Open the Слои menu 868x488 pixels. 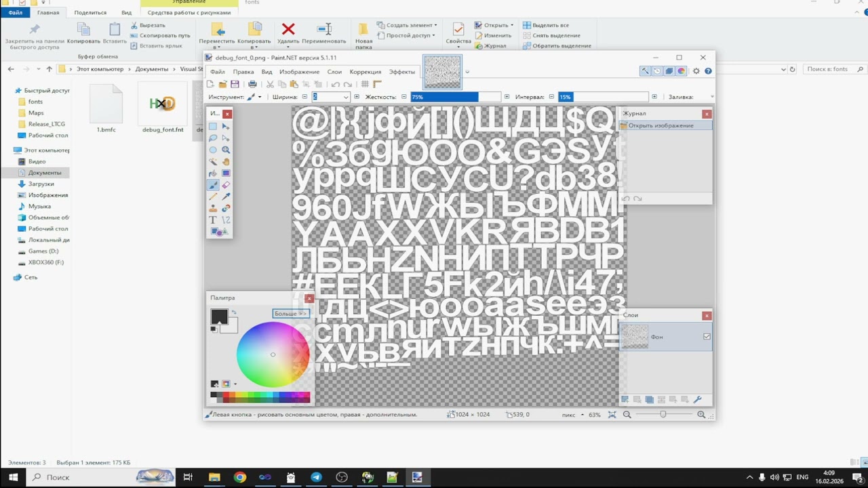click(x=334, y=72)
